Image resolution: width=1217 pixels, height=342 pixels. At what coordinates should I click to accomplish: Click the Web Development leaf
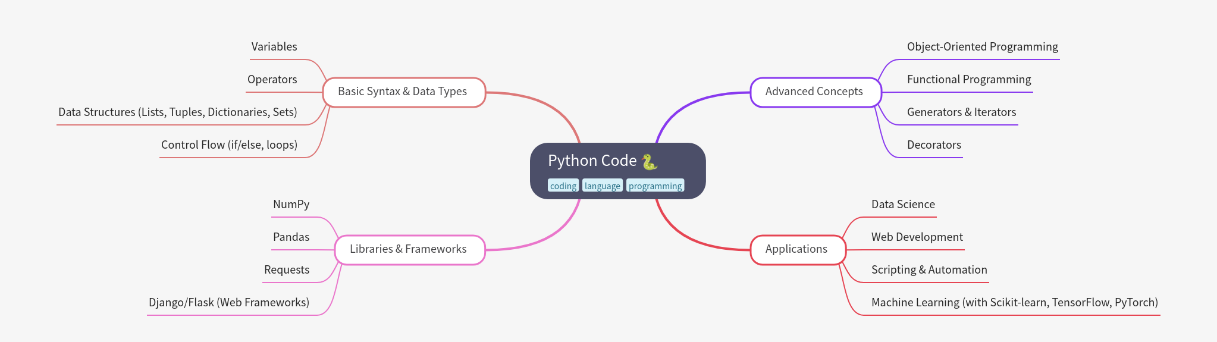(x=917, y=237)
